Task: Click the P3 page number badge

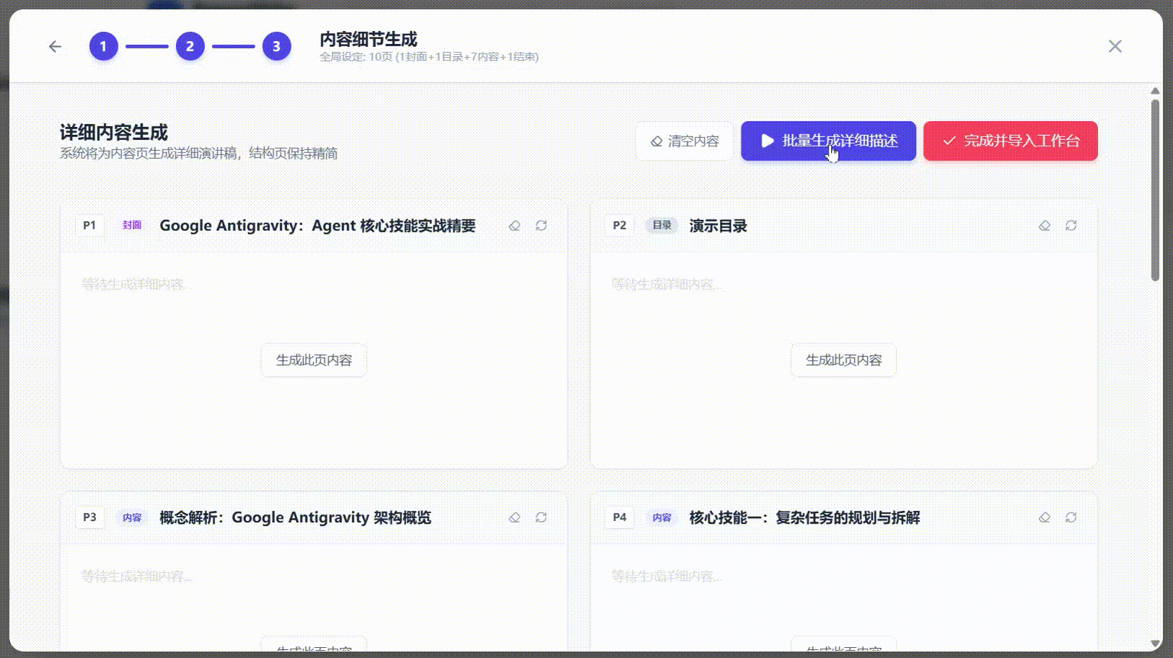Action: coord(89,517)
